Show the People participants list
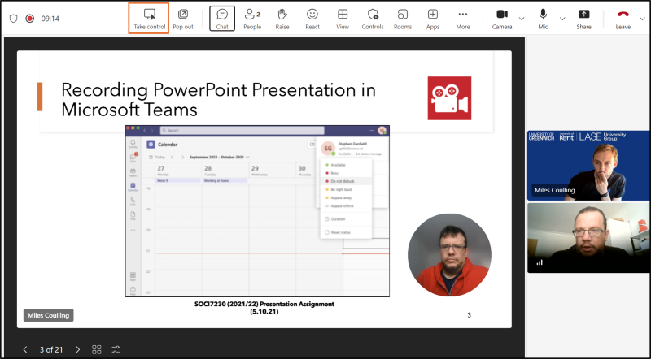The width and height of the screenshot is (651, 359). coord(252,19)
